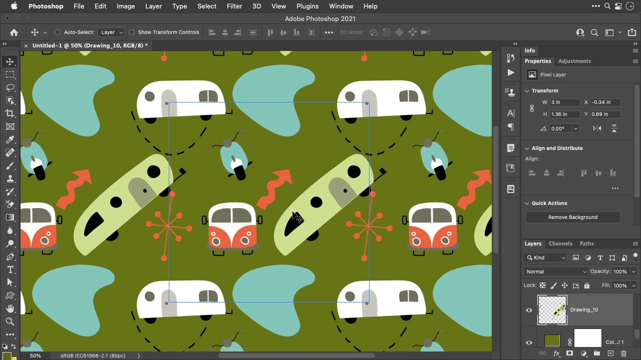Click the foreground color swatch
This screenshot has height=360, width=641.
coord(7,355)
